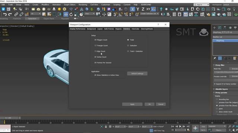Uncheck the Vertex Count checkbox
238x133 pixels.
95,57
